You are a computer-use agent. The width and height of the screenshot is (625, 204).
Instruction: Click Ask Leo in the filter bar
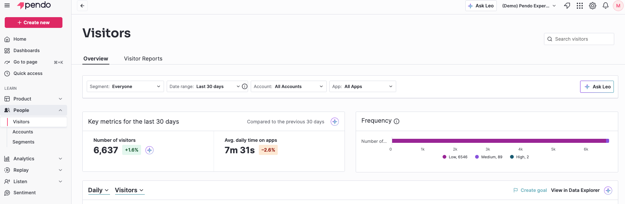[x=597, y=87]
